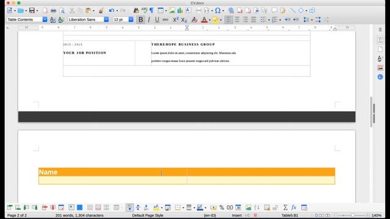Image resolution: width=390 pixels, height=219 pixels.
Task: Open the sidebar Gallery icon
Action: point(380,68)
